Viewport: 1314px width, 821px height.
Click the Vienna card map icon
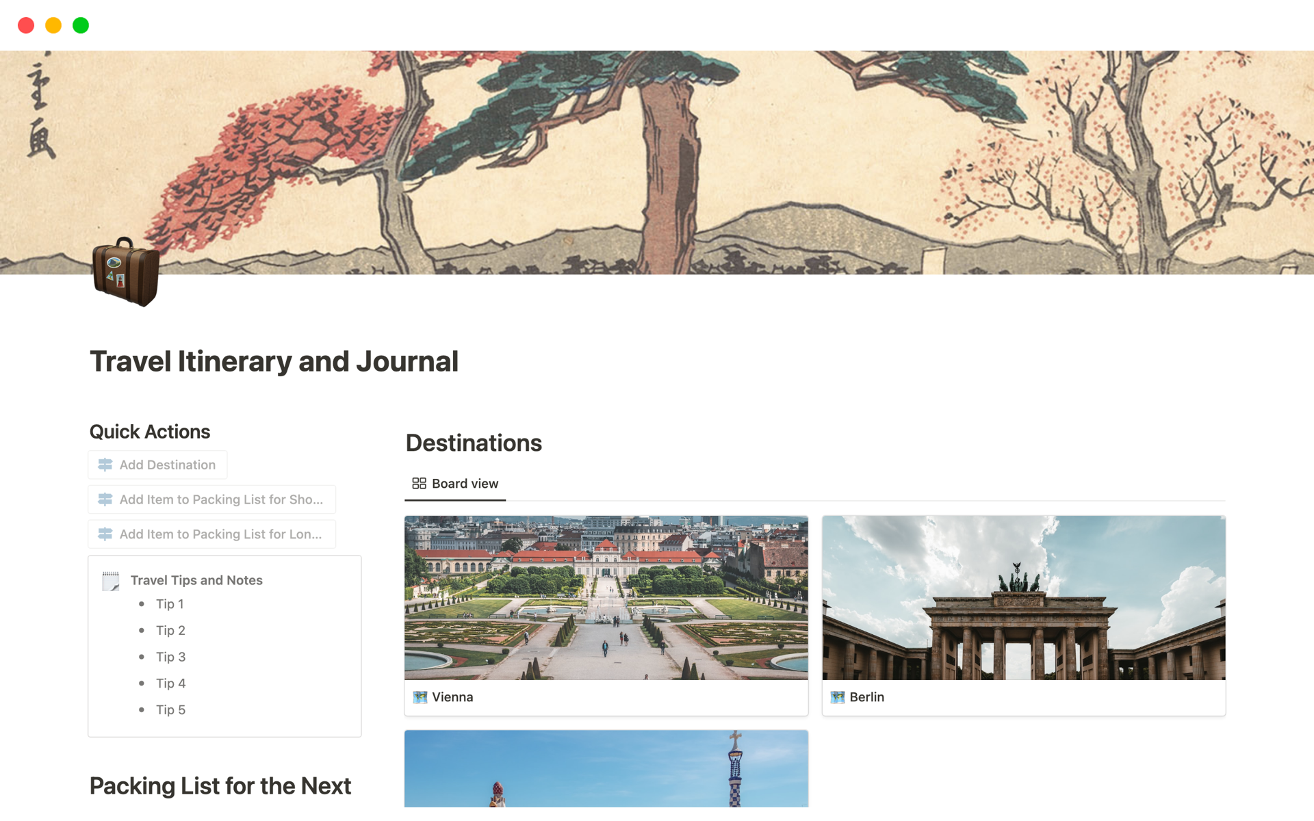point(420,697)
